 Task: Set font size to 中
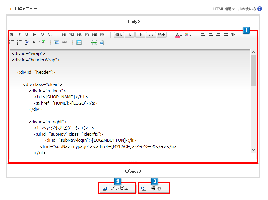click(140, 35)
